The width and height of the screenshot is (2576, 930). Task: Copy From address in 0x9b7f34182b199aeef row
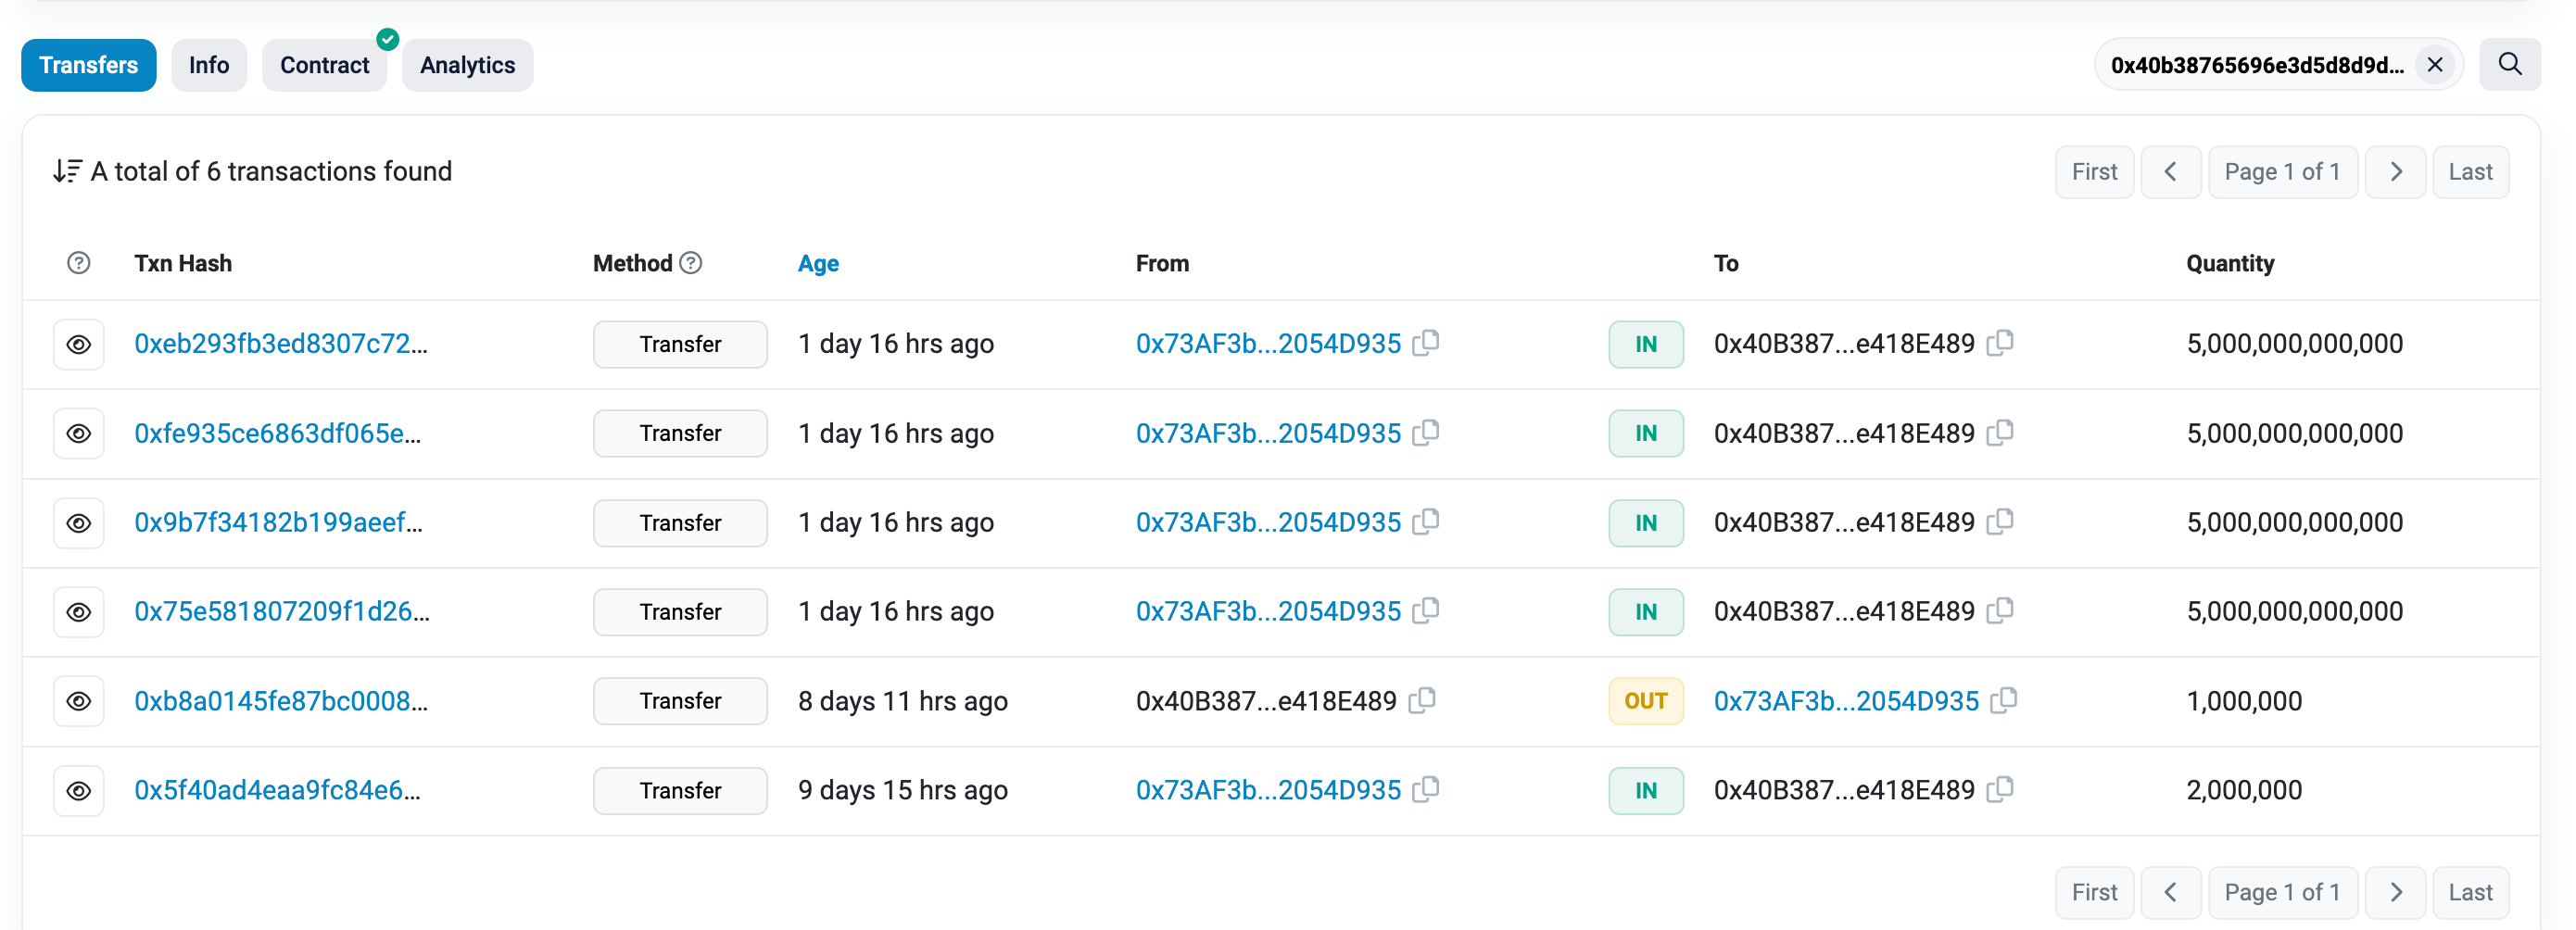tap(1426, 522)
